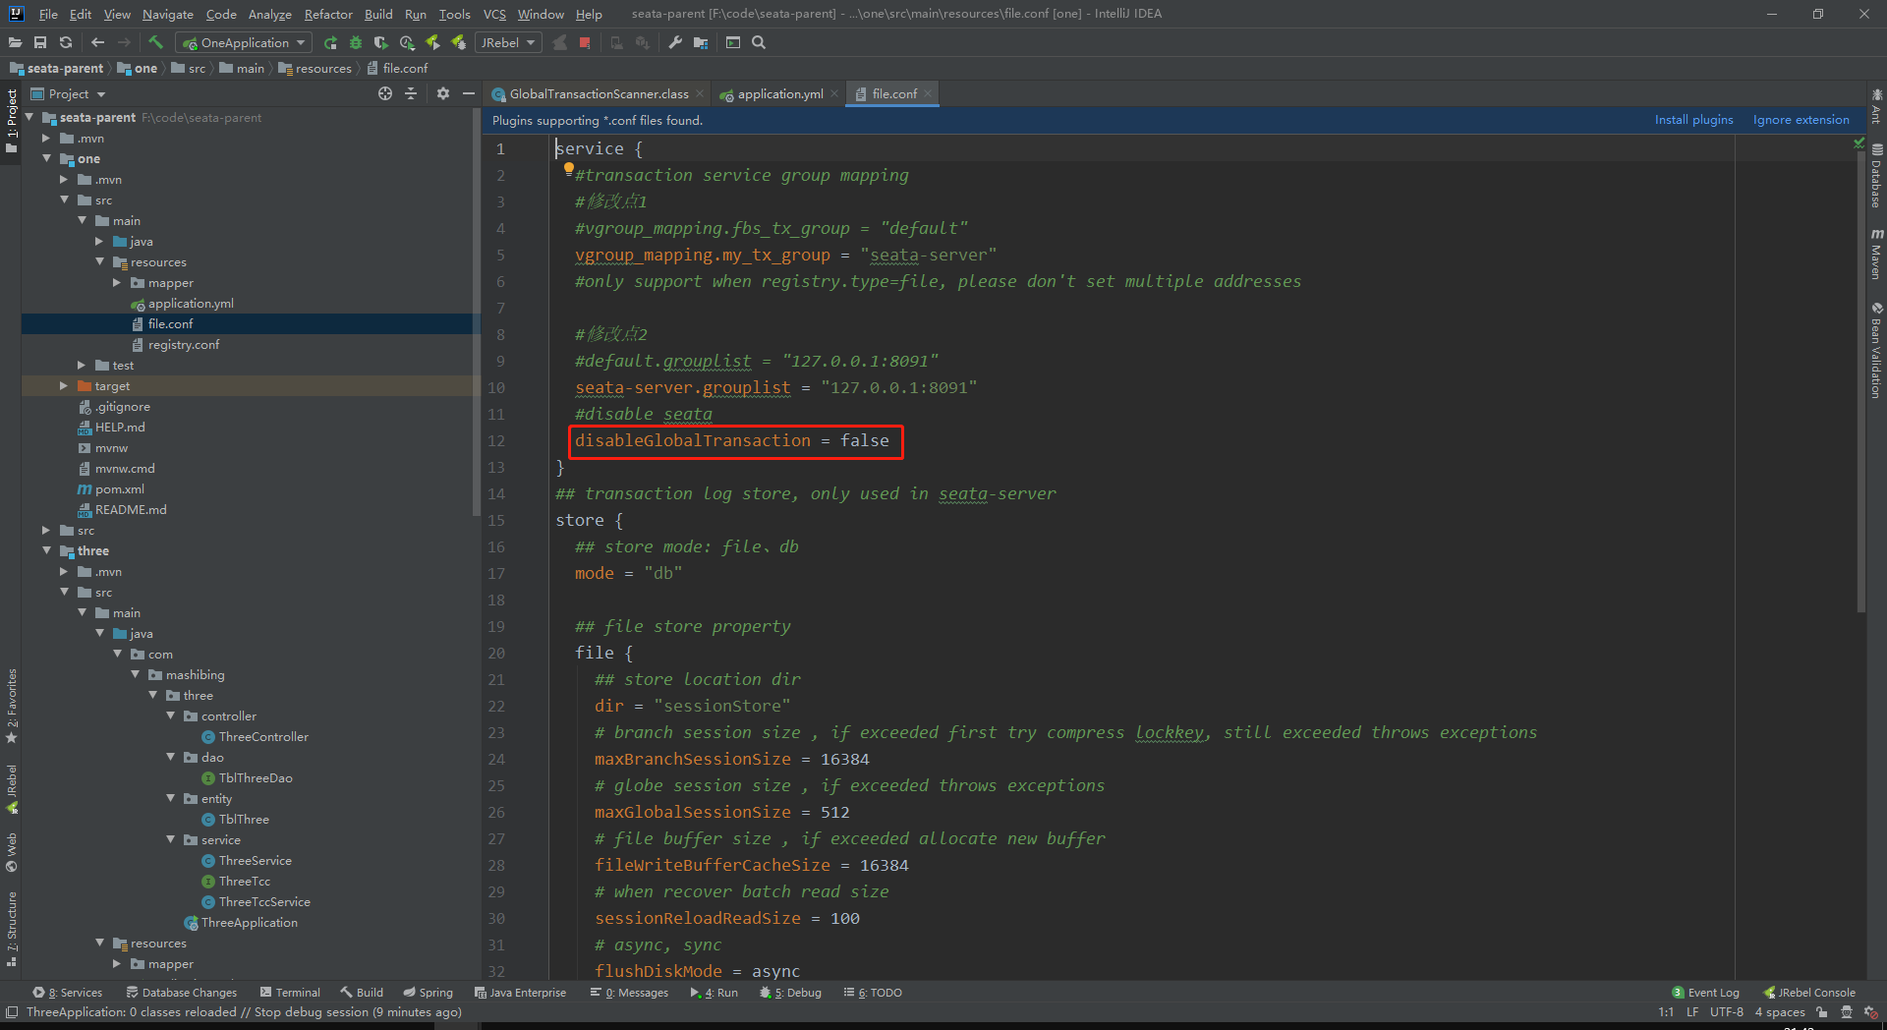Image resolution: width=1887 pixels, height=1030 pixels.
Task: Open the Project view selector dropdown
Action: pos(69,93)
